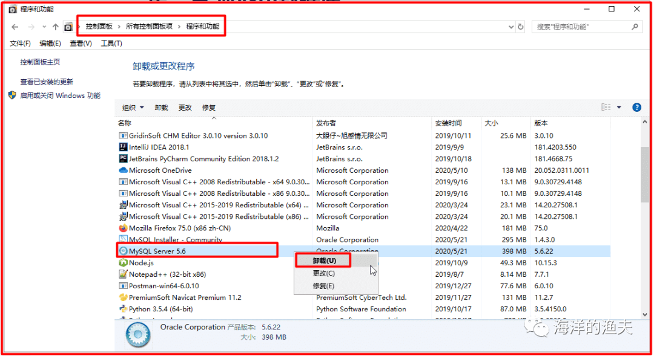
Task: Click the JetBrains PyCharm Community icon
Action: [x=123, y=158]
